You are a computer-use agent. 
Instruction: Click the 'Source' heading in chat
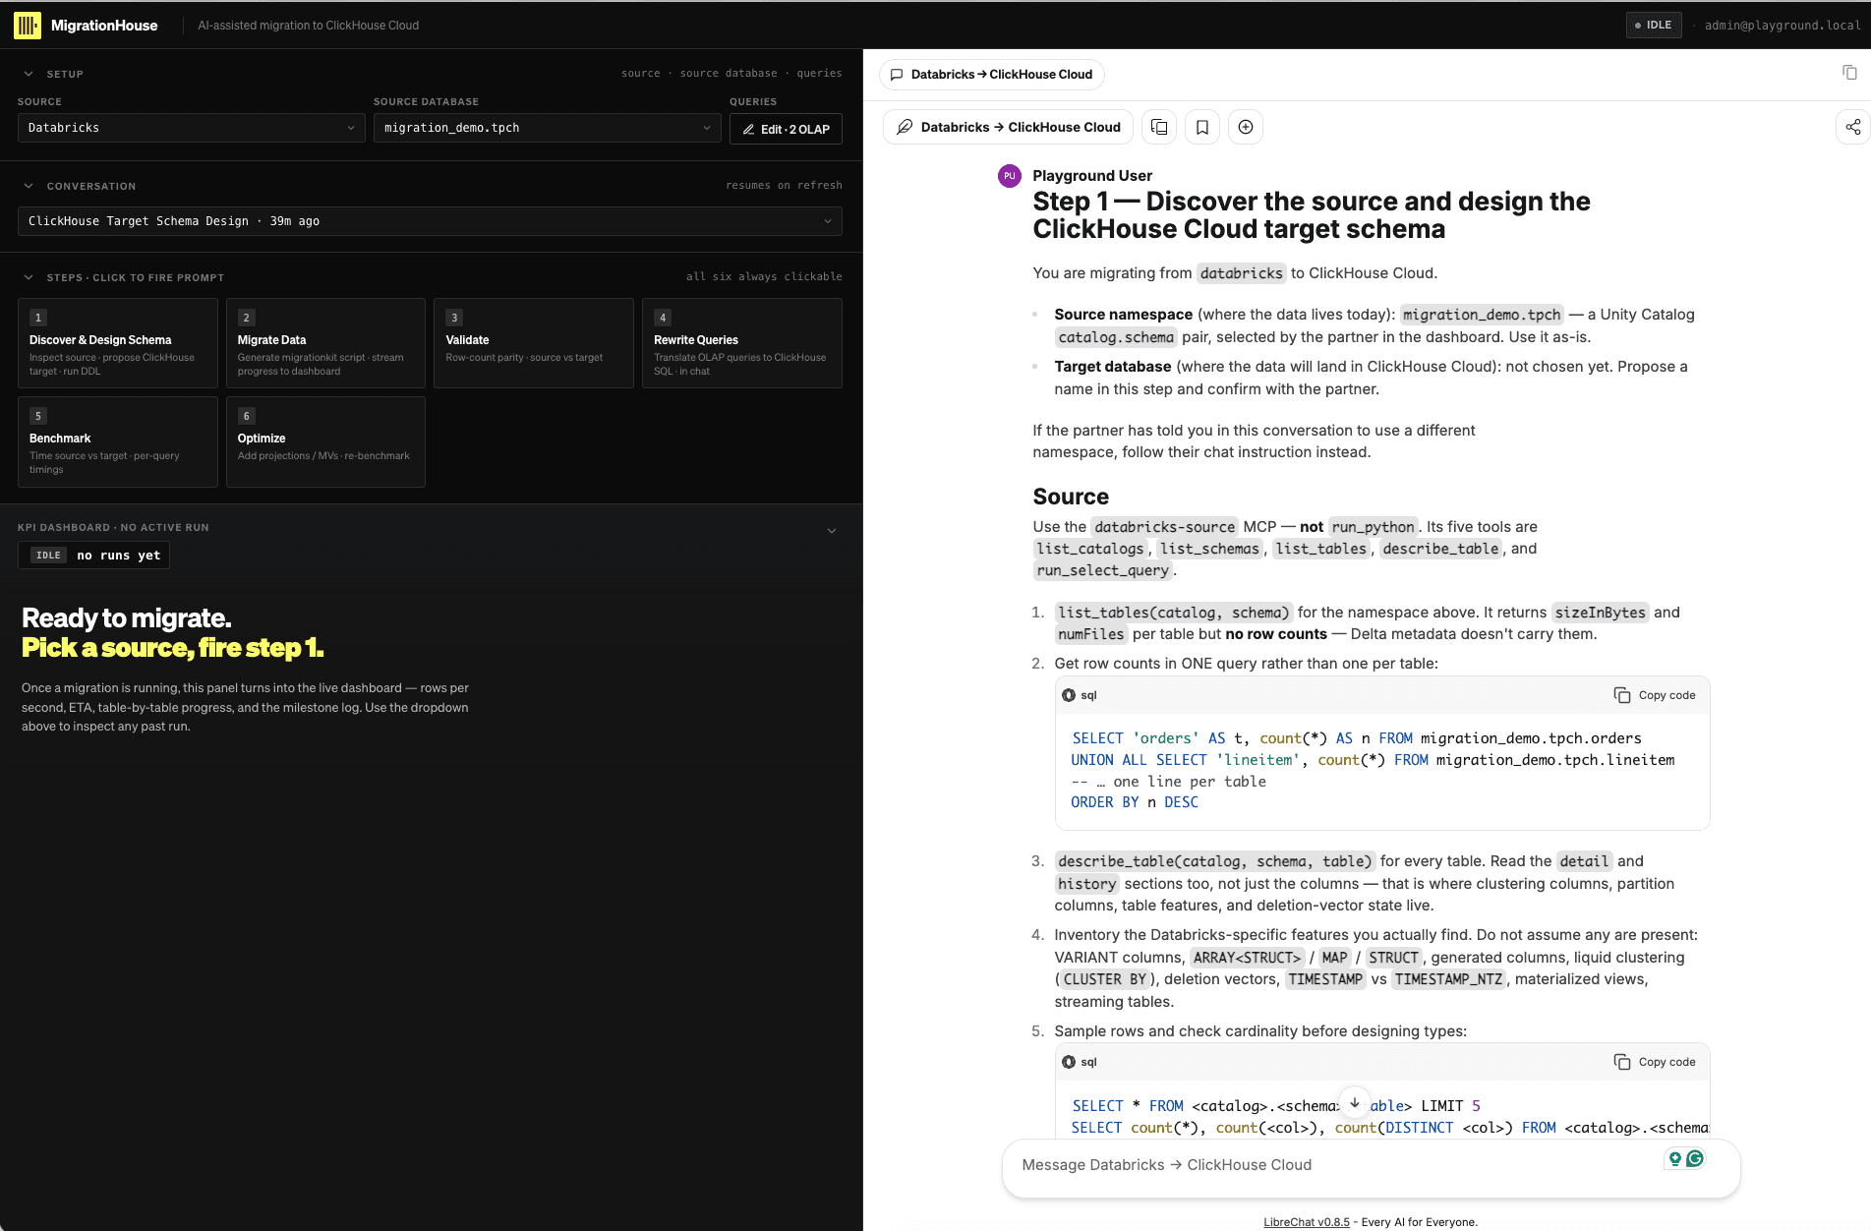click(1070, 497)
